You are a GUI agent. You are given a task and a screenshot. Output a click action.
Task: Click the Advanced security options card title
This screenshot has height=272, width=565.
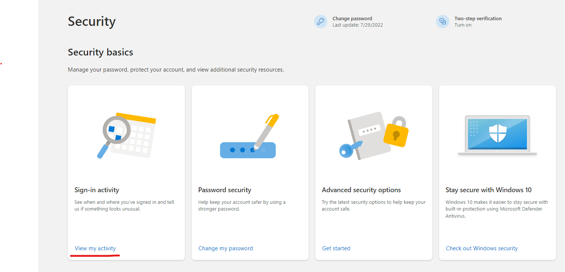[x=361, y=190]
